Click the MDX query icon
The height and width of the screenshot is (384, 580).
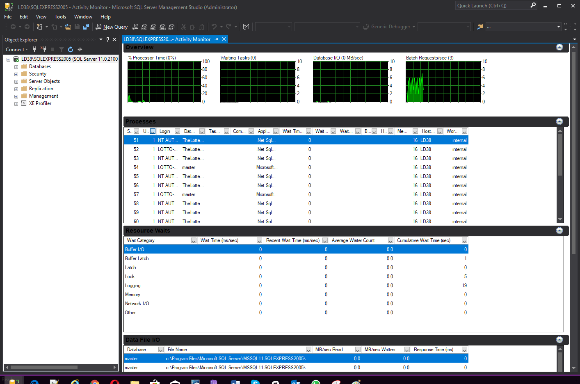point(144,27)
